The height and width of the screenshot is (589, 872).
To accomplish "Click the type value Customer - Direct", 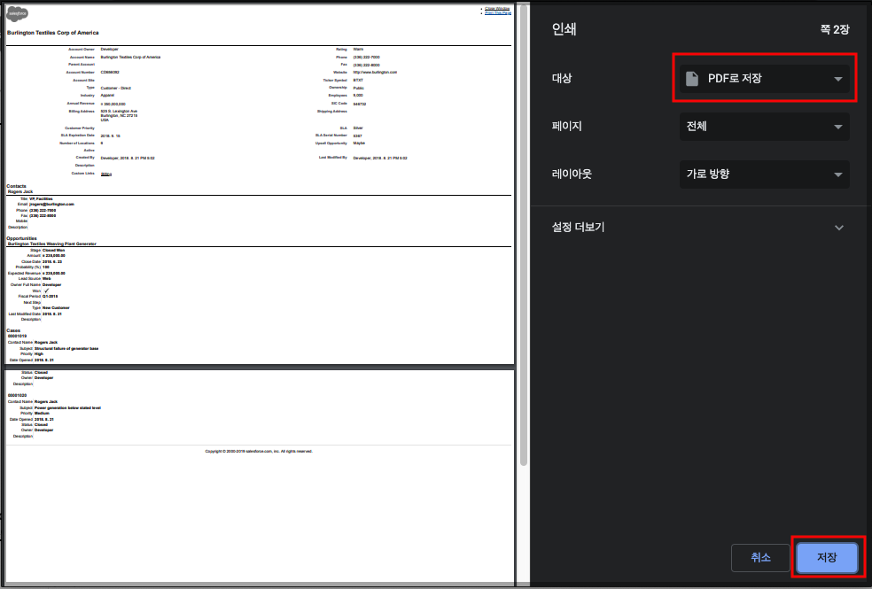I will (x=116, y=89).
